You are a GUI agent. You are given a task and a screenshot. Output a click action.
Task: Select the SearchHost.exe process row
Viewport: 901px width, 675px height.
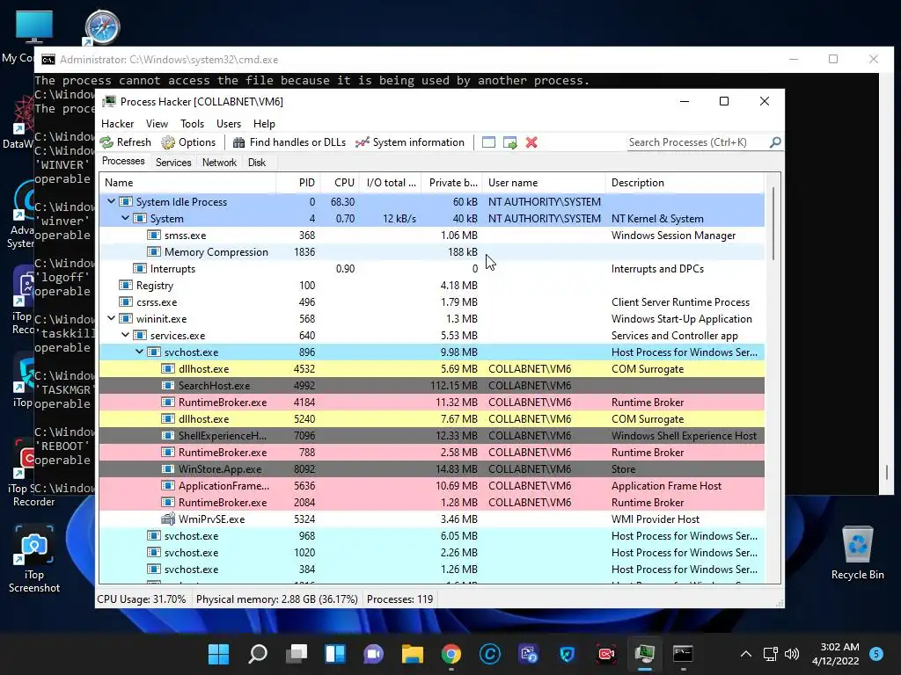point(431,385)
